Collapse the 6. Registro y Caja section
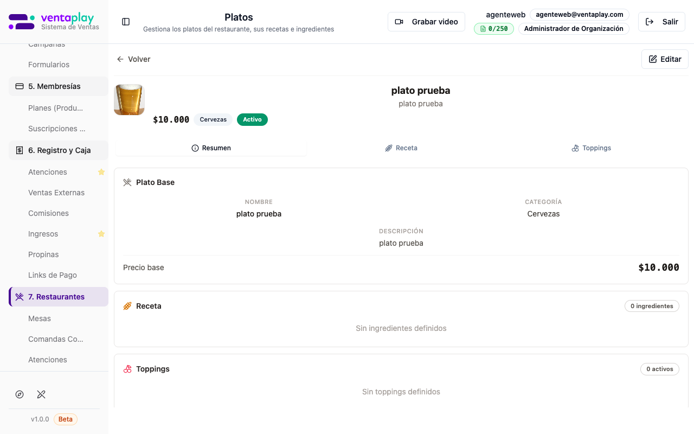 click(59, 150)
